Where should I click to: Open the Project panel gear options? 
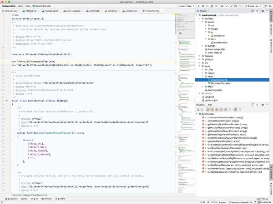coord(263,11)
